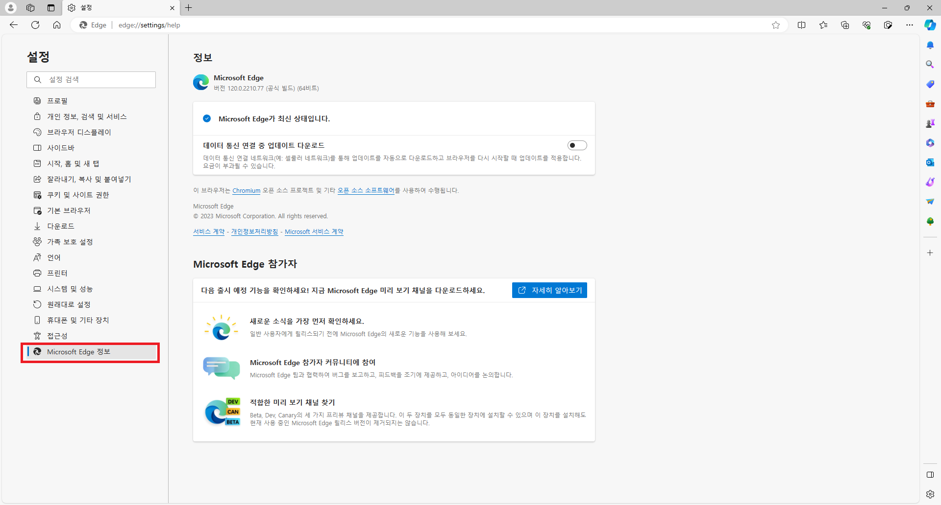
Task: Click the address bar URL
Action: click(149, 25)
